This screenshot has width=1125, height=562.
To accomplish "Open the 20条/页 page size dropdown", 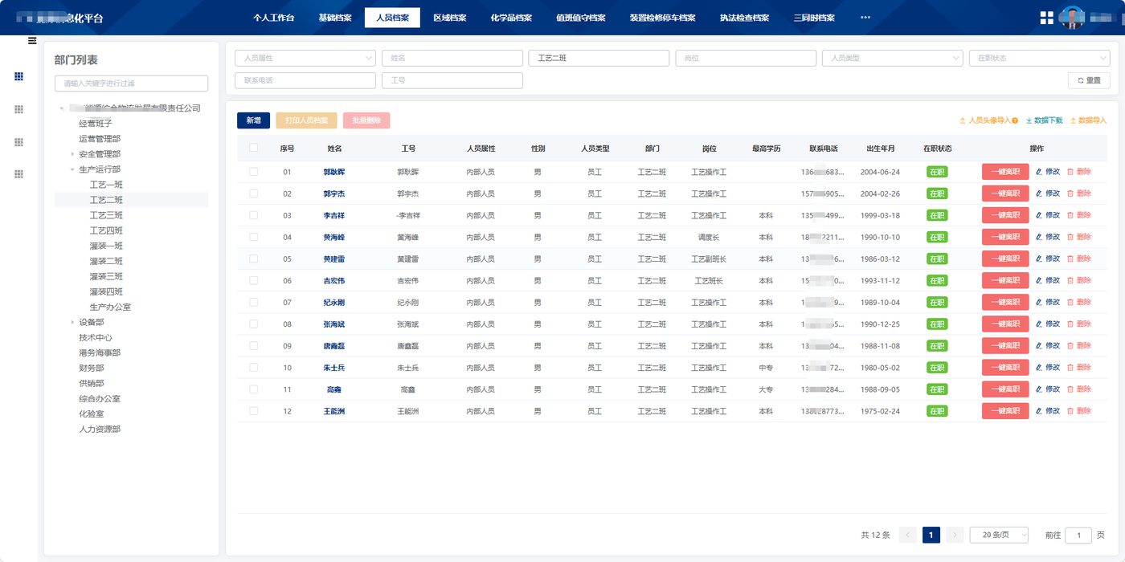I will point(1000,535).
